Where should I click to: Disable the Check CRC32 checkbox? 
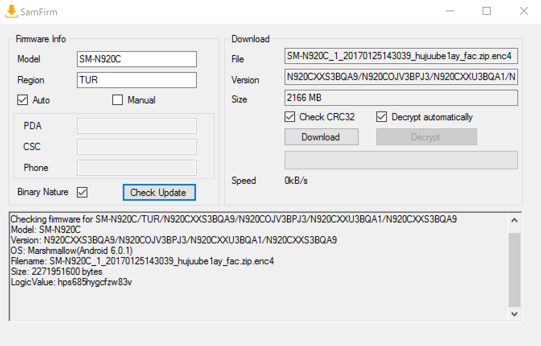coord(289,117)
